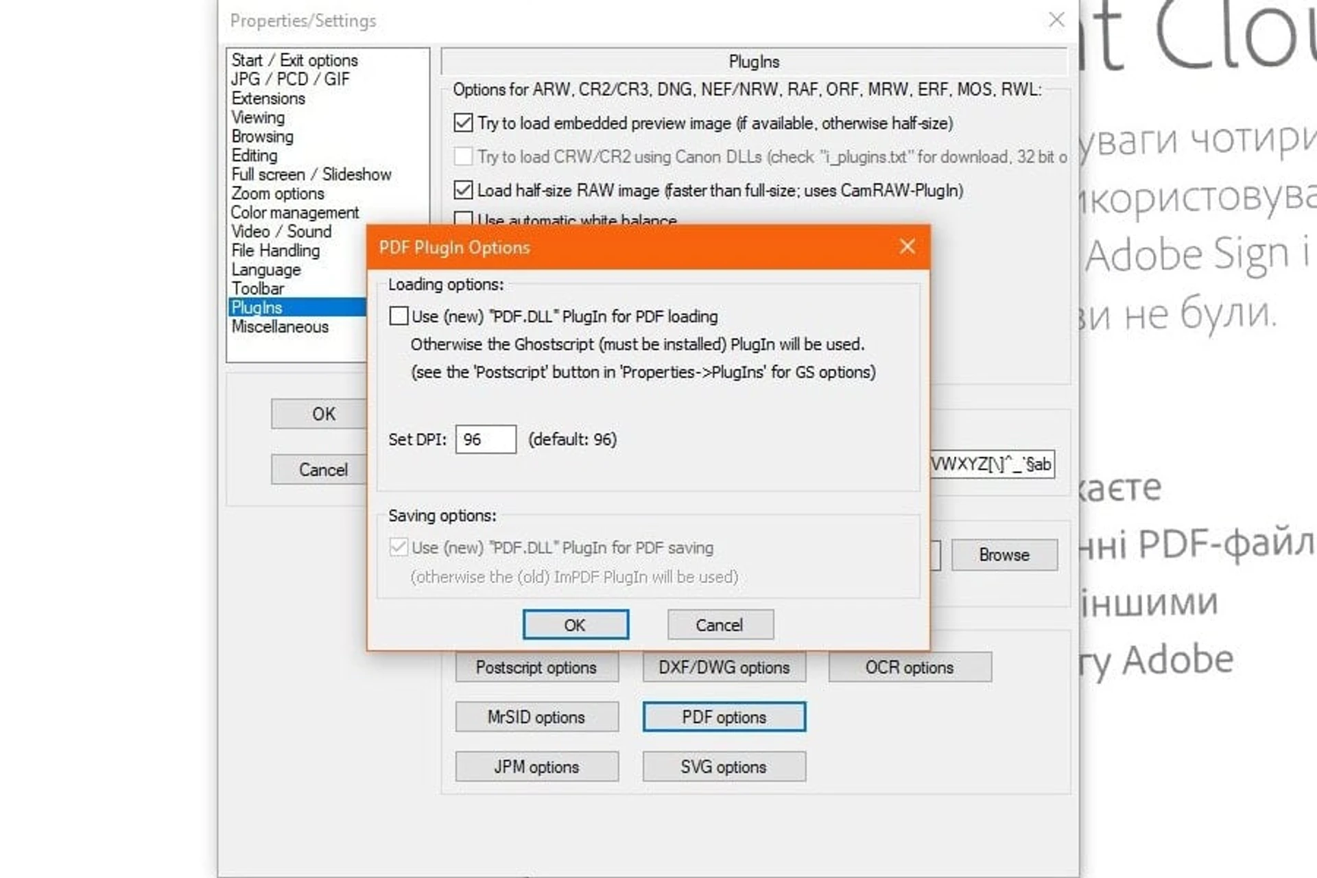
Task: Close the Properties/Settings window
Action: [1056, 20]
